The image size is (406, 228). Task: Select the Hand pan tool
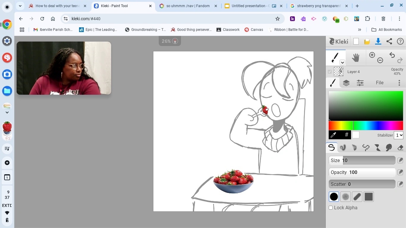[356, 57]
